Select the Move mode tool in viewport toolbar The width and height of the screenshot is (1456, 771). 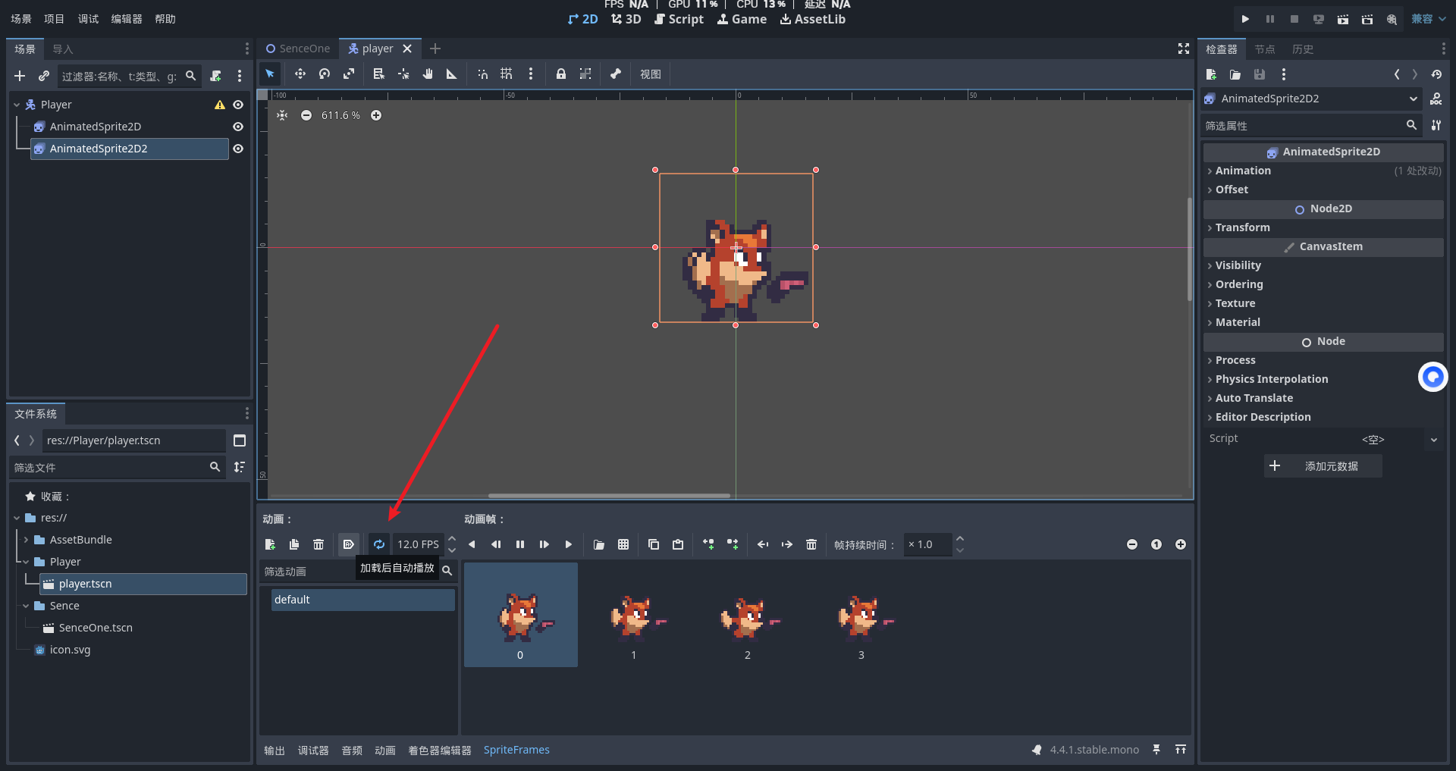click(x=300, y=74)
